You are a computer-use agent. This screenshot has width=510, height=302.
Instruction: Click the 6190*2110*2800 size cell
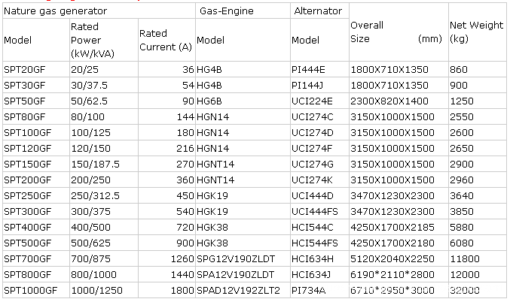click(x=399, y=274)
